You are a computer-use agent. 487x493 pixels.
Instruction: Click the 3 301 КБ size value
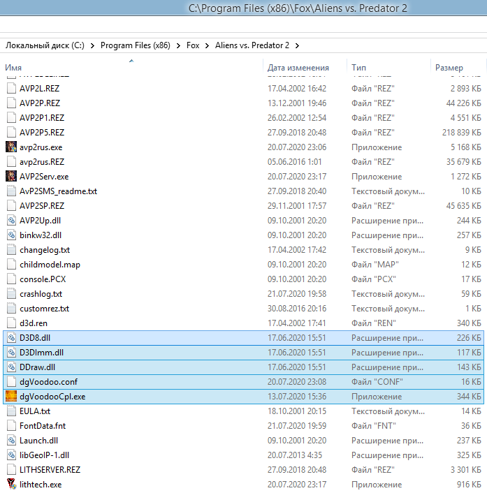pyautogui.click(x=466, y=470)
